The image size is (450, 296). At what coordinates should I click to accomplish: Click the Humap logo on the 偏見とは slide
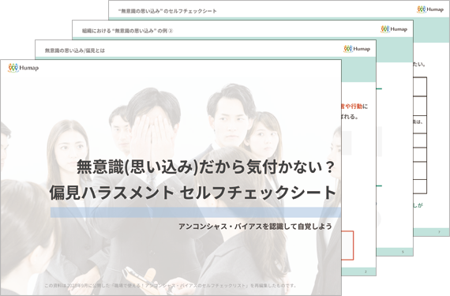click(x=357, y=49)
